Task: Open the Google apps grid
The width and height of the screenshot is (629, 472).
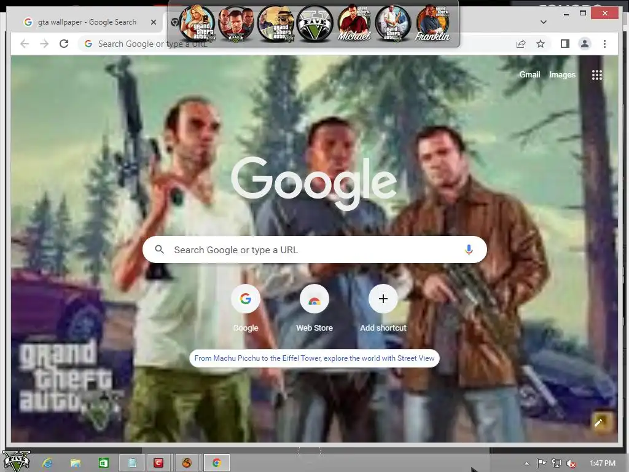Action: click(597, 75)
